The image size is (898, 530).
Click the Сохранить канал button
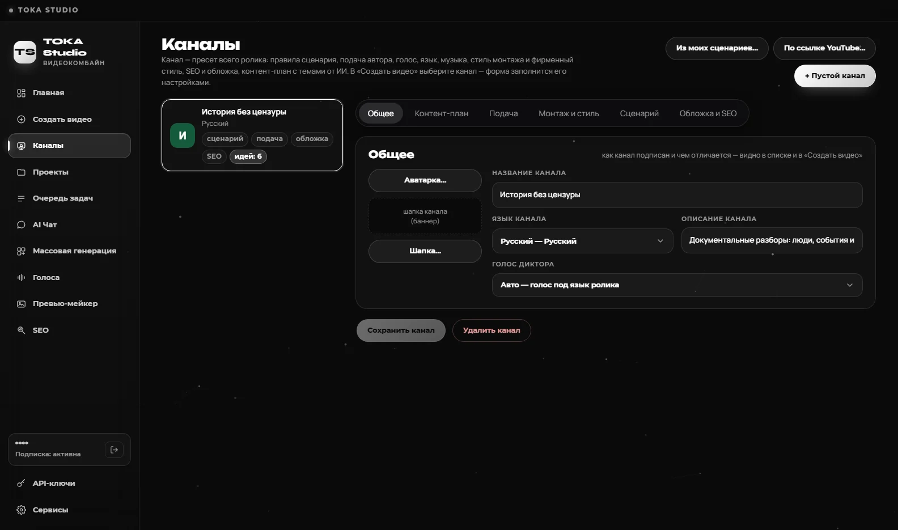tap(401, 330)
